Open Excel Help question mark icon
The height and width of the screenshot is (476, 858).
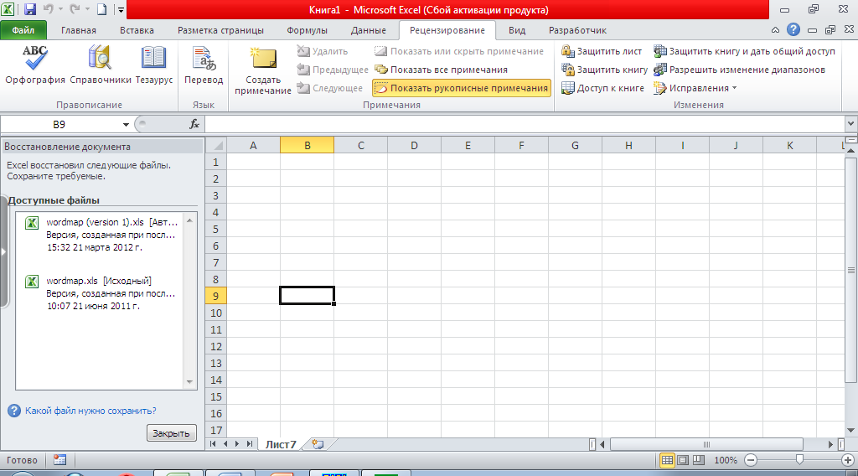tap(793, 30)
